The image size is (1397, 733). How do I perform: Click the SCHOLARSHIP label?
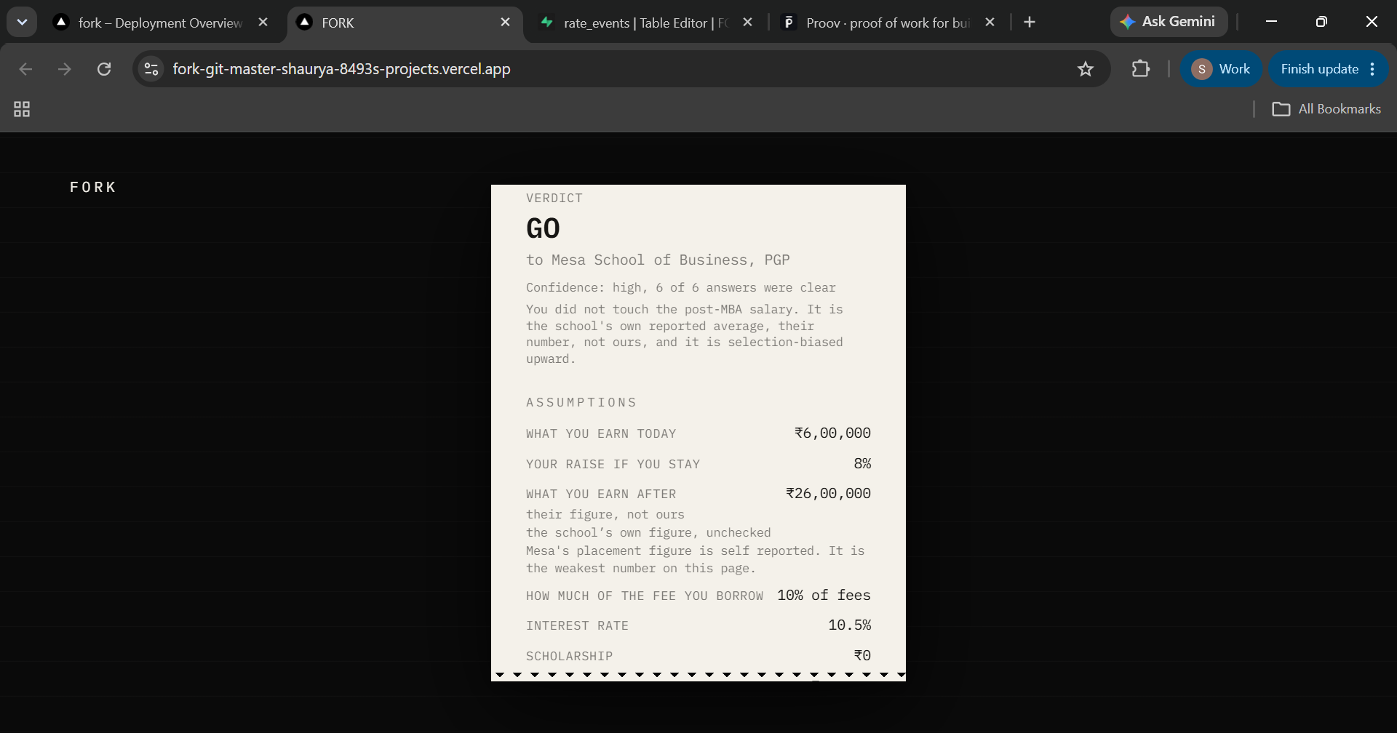tap(569, 657)
